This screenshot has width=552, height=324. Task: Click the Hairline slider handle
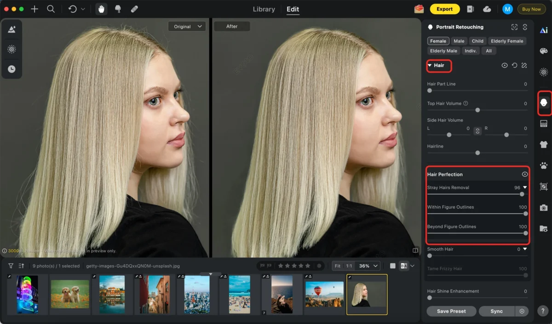[x=477, y=153]
